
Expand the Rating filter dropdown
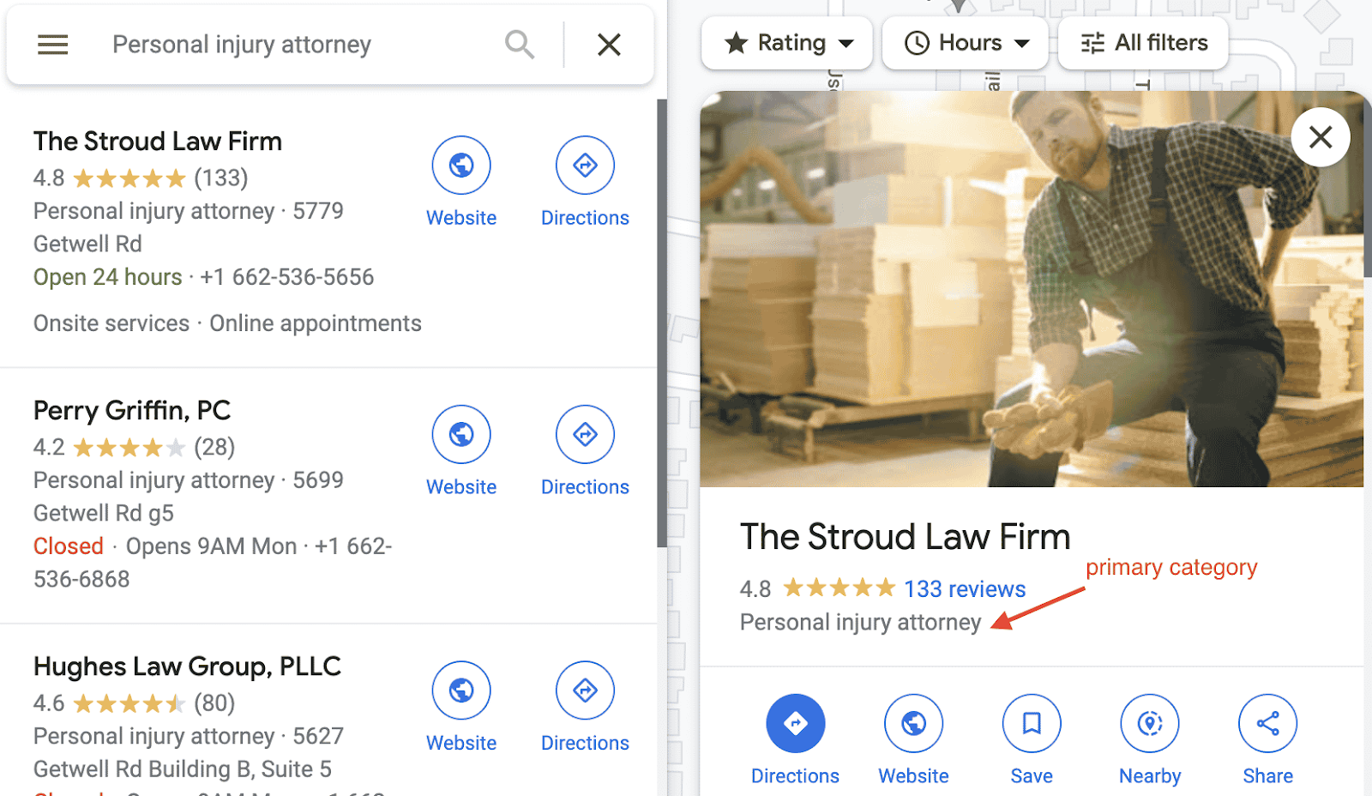point(787,43)
